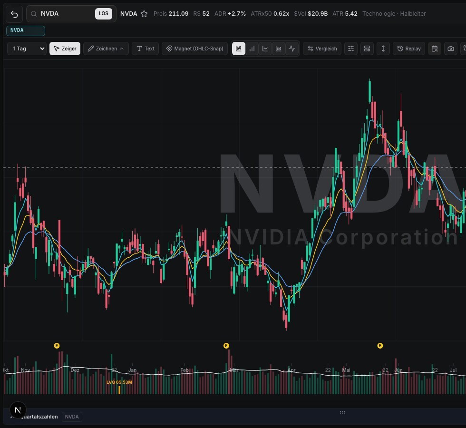Click the November earnings E marker
Screen dimensions: 466x428
pos(57,346)
